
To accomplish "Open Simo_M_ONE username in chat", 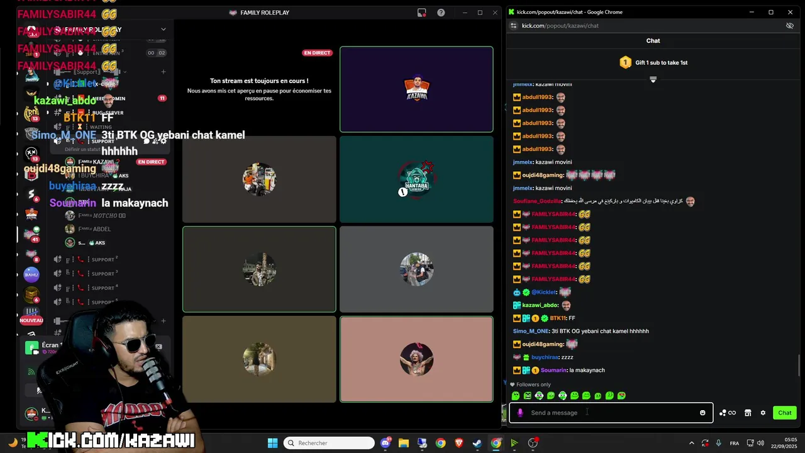I will [531, 331].
